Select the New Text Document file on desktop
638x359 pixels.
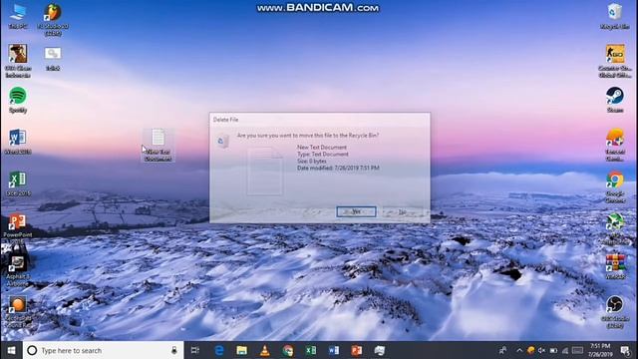pyautogui.click(x=159, y=145)
